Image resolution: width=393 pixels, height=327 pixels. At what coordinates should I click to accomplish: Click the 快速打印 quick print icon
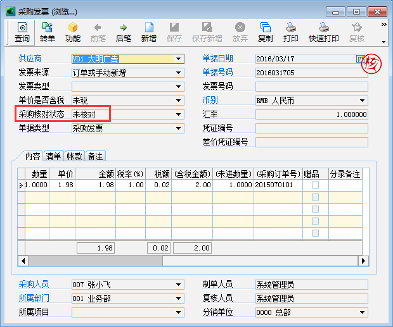(x=323, y=32)
